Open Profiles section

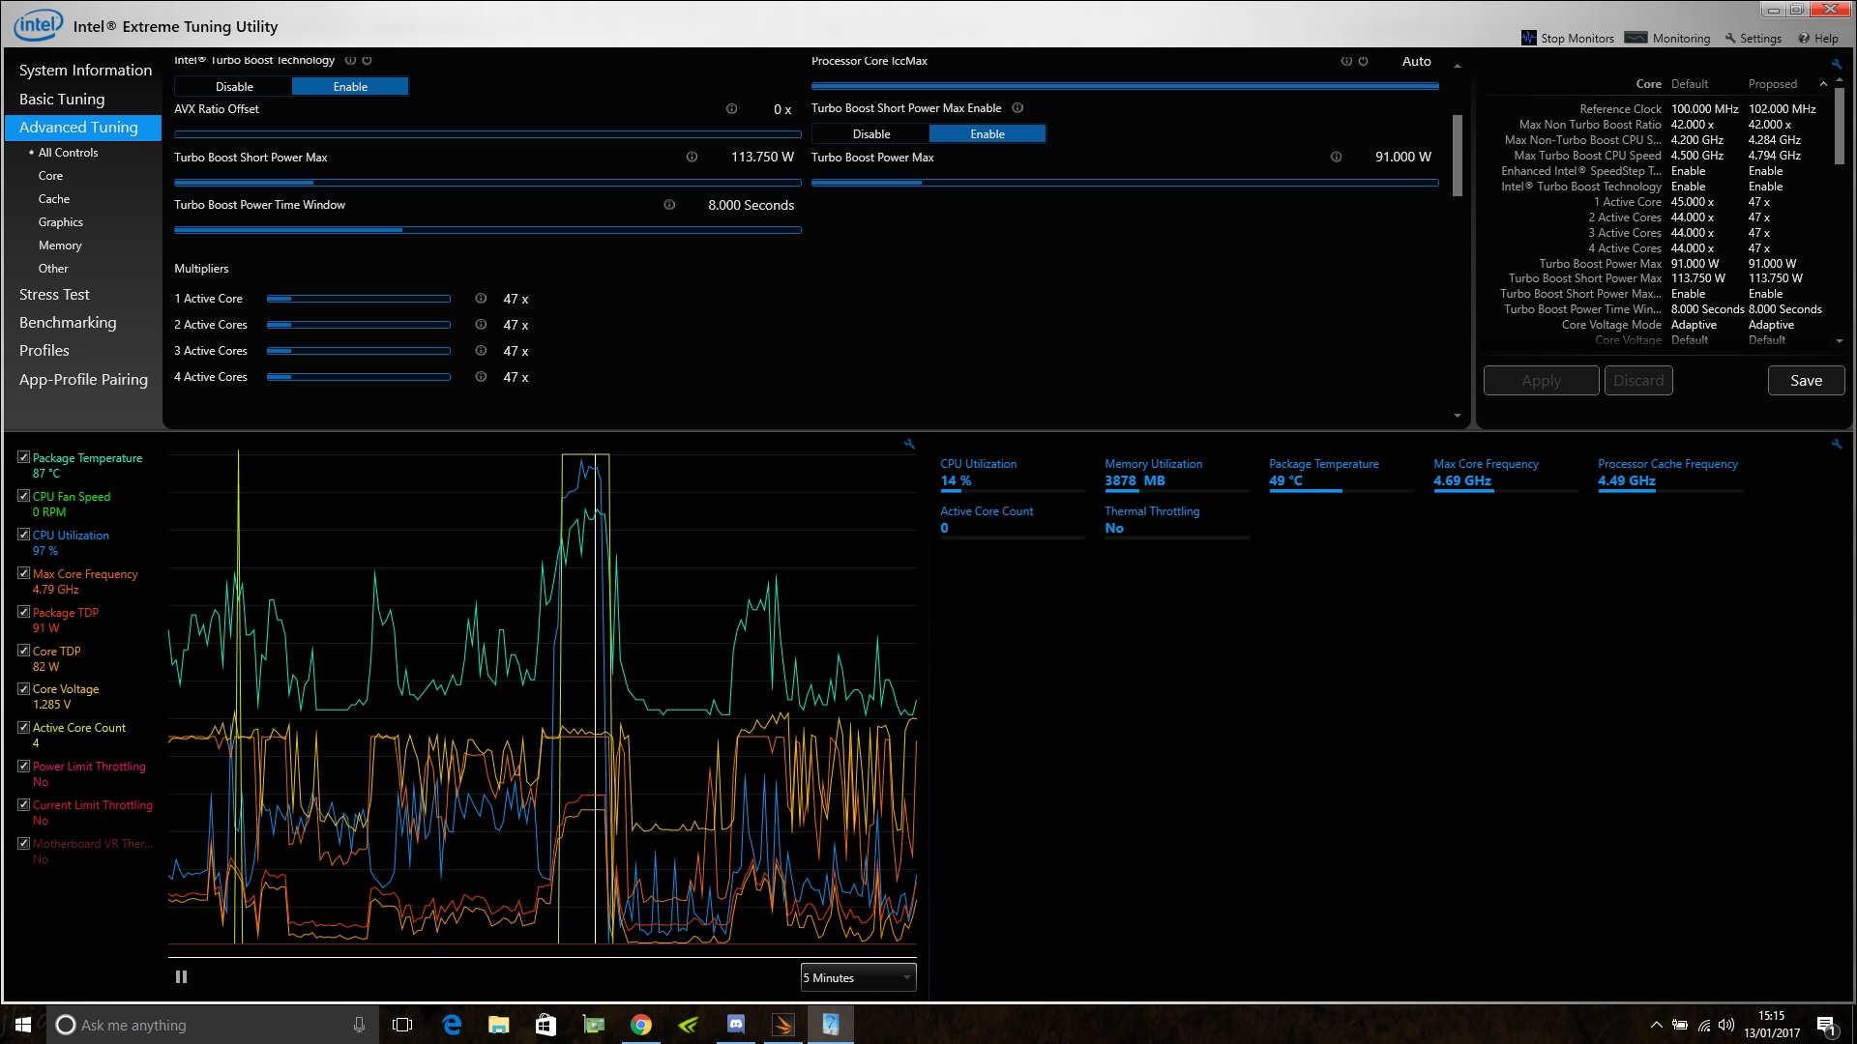click(44, 351)
